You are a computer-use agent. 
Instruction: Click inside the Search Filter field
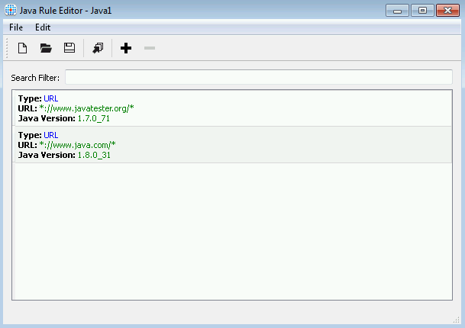tap(259, 77)
